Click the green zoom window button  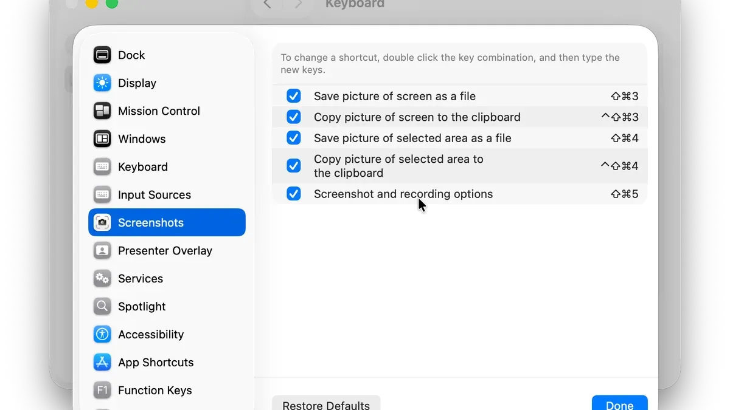112,3
